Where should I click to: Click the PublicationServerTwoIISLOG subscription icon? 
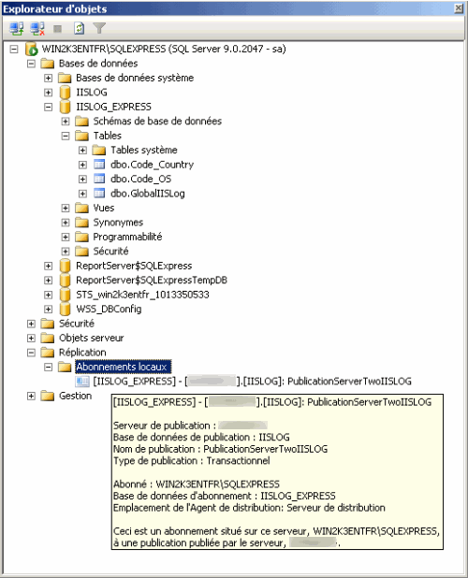pyautogui.click(x=82, y=382)
